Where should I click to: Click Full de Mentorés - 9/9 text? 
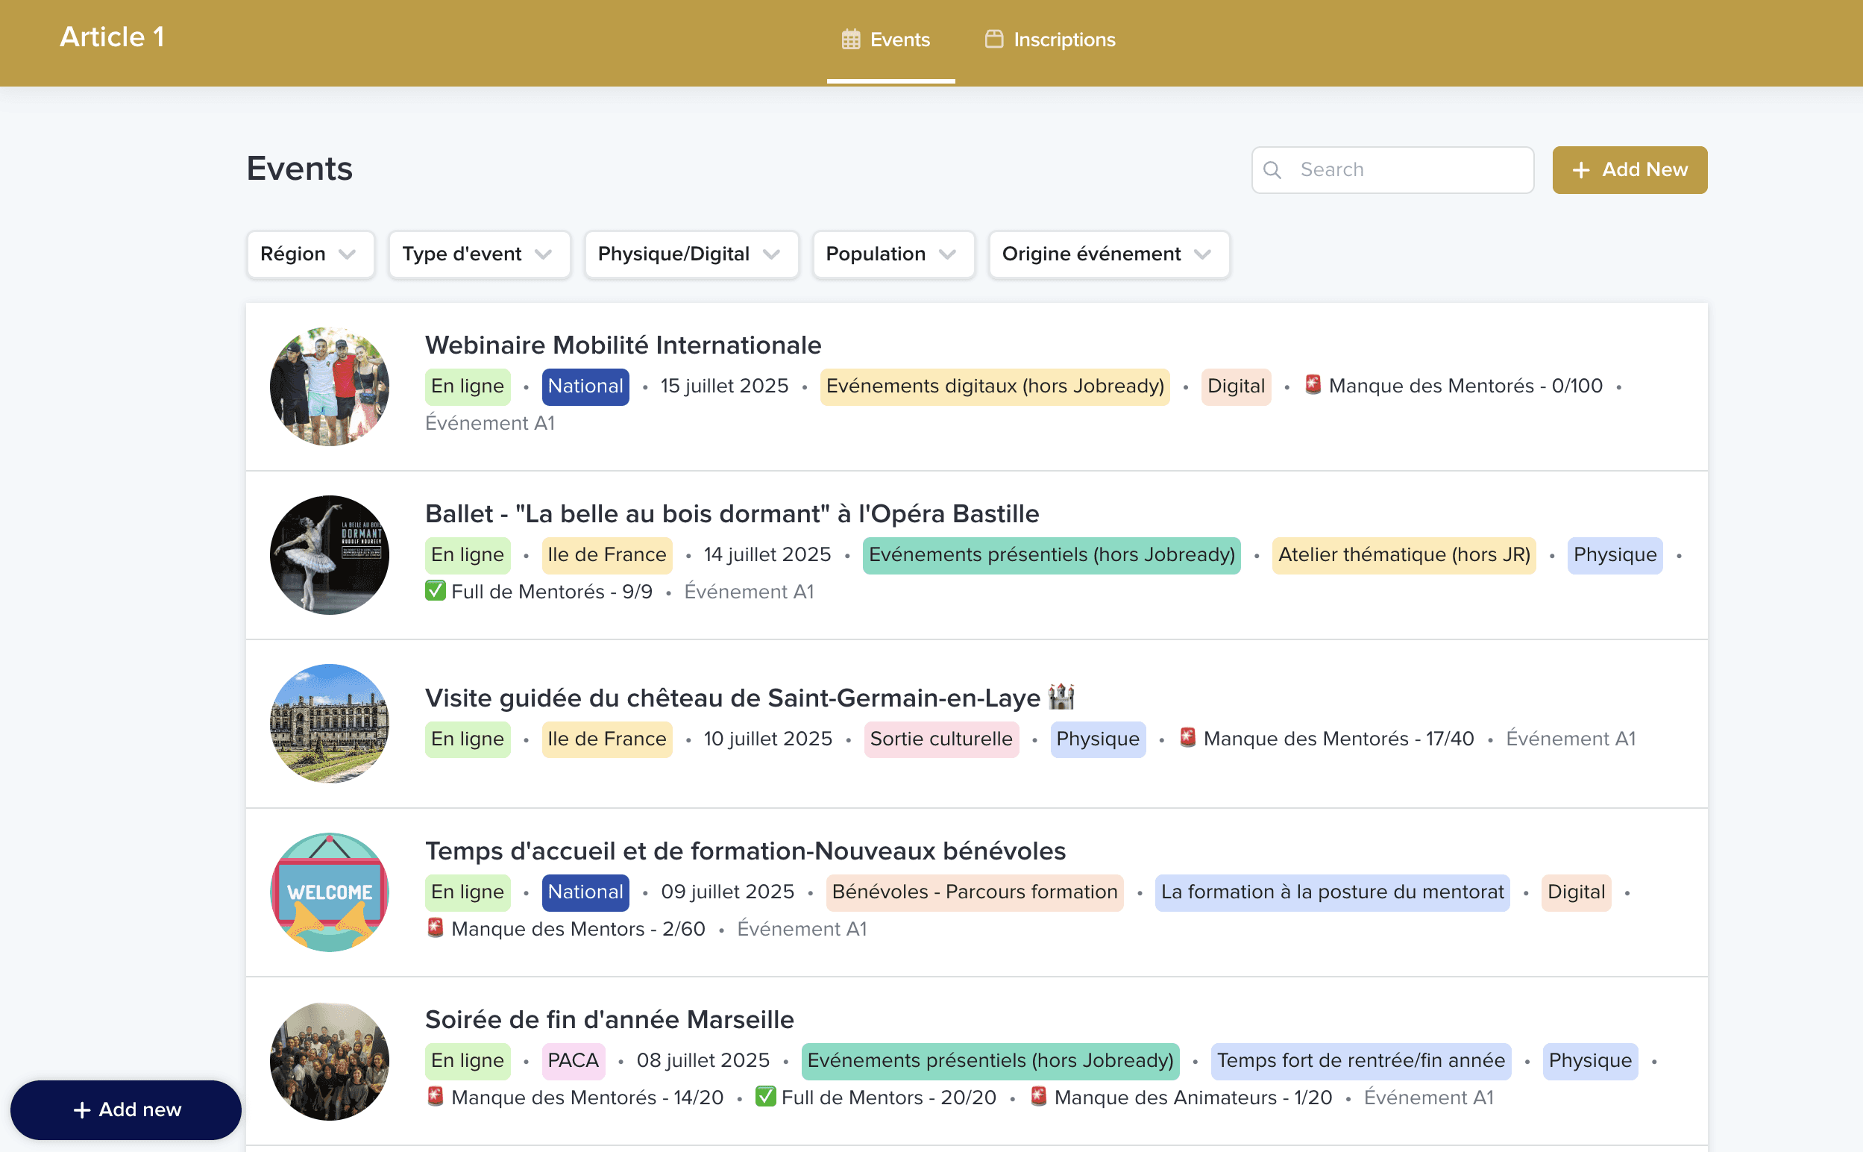click(551, 592)
